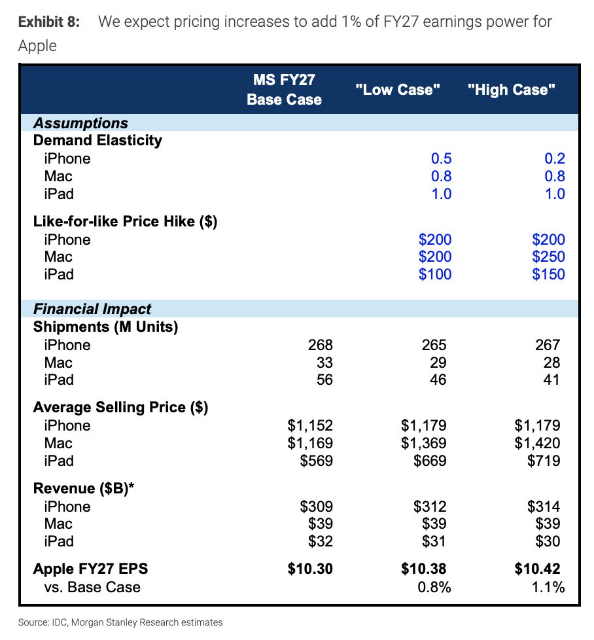The image size is (594, 640).
Task: Select the MS FY27 Base Case column header
Action: pos(284,90)
